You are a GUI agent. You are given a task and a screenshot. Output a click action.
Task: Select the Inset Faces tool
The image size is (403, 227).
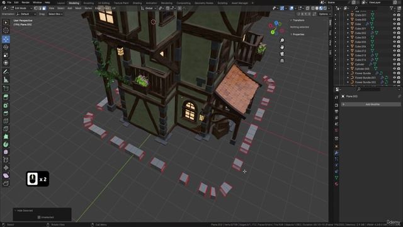[x=6, y=105]
